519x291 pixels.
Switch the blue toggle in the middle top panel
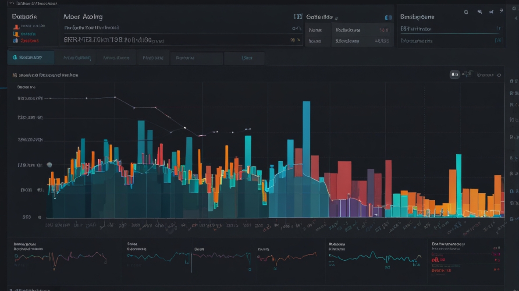388,17
